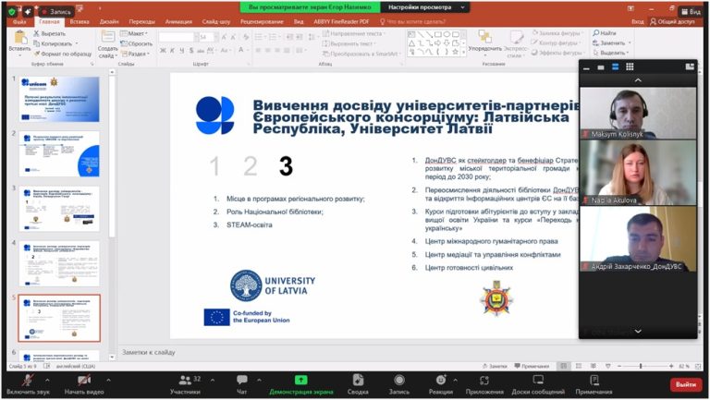Viewport: 710px width, 400px height.
Task: Start camera with Начать видео
Action: [84, 384]
